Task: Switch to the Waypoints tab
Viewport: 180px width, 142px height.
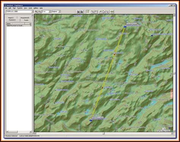Action: pos(25,18)
